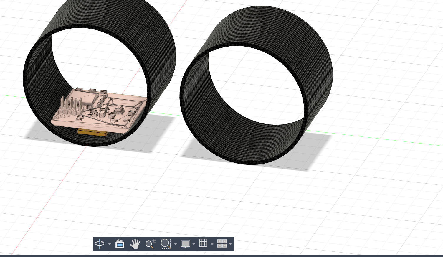Open the Orbit tool dropdown arrow
443x257 pixels.
110,244
